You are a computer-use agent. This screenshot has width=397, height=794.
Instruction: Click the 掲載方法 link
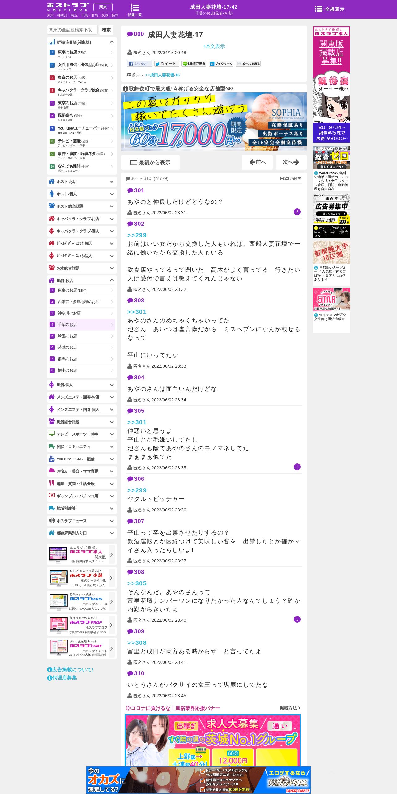pyautogui.click(x=290, y=708)
